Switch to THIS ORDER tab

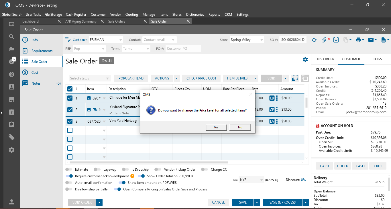pos(325,59)
